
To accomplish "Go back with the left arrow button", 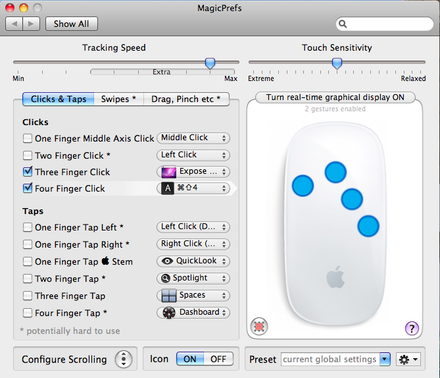I will point(14,24).
